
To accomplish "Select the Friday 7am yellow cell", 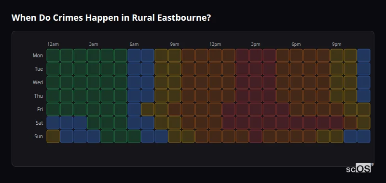I will pyautogui.click(x=148, y=109).
